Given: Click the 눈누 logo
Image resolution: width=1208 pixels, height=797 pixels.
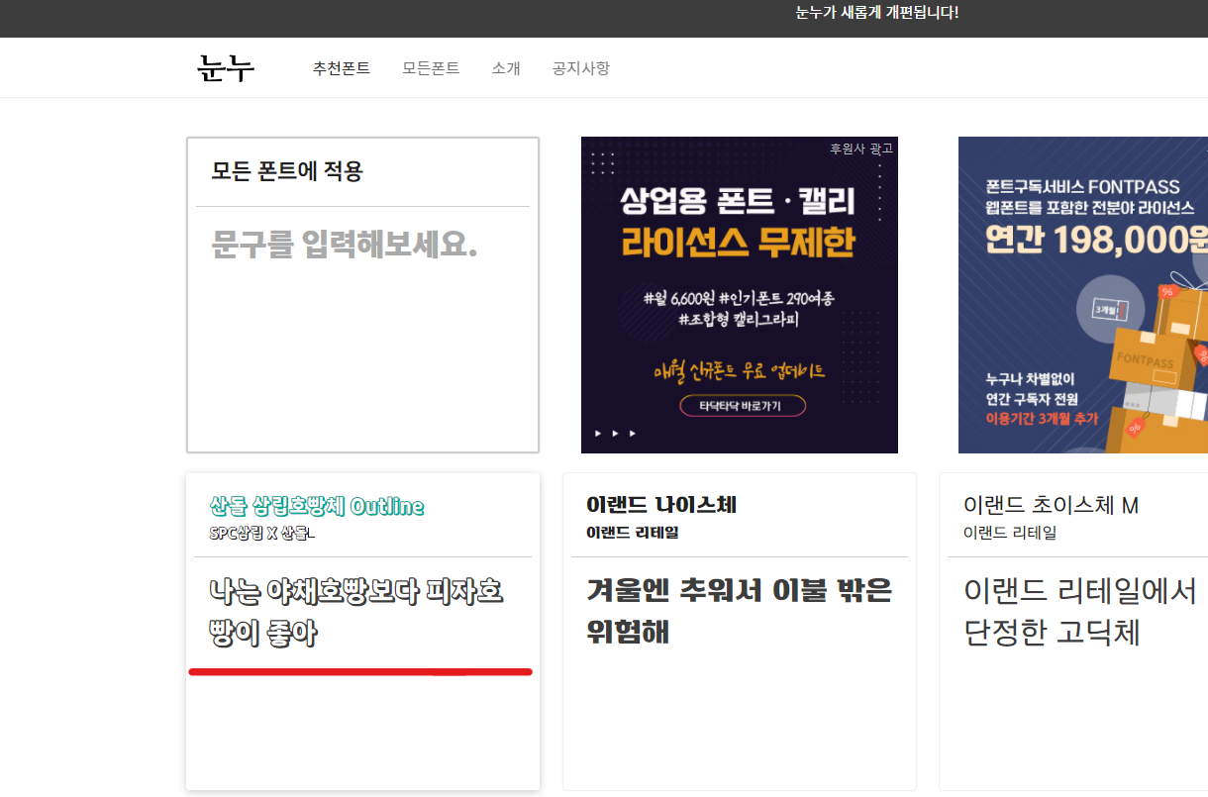Looking at the screenshot, I should pos(226,68).
